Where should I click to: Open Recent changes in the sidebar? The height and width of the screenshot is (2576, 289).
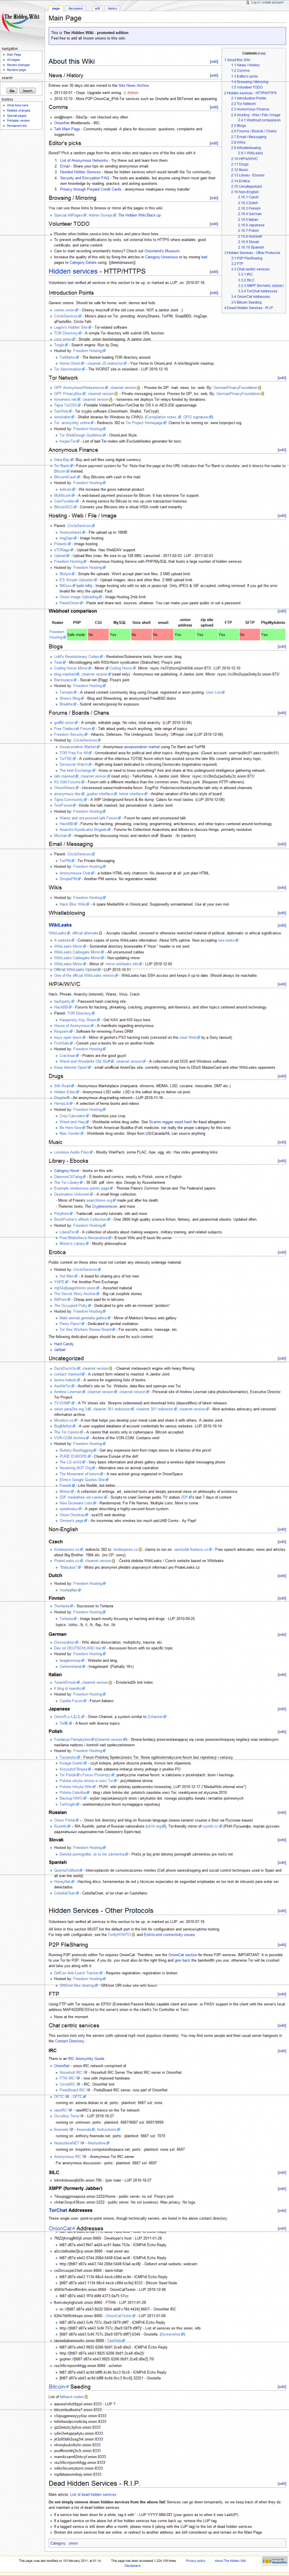pyautogui.click(x=17, y=64)
